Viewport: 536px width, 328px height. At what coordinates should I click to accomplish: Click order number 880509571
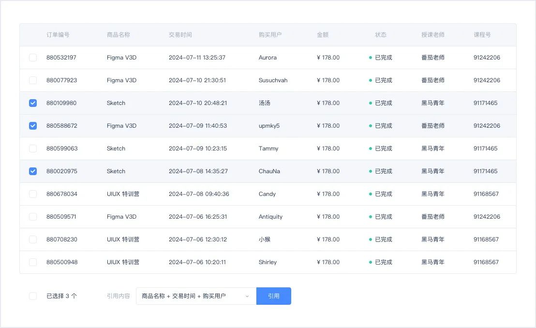[x=61, y=217]
